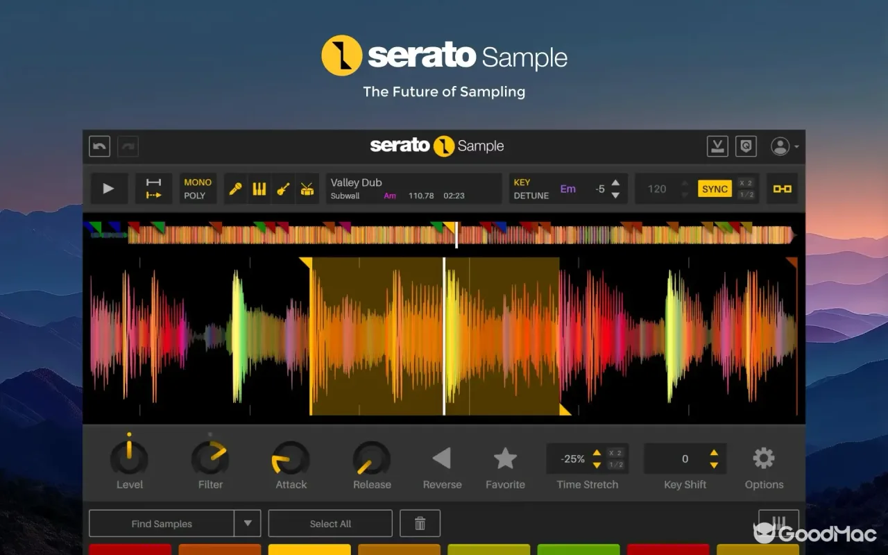The width and height of the screenshot is (888, 555).
Task: Select the drums stem icon
Action: [307, 189]
